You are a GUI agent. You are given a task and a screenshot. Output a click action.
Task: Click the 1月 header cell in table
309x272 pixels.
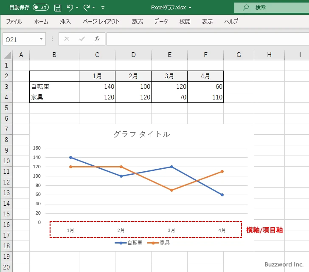pyautogui.click(x=97, y=76)
